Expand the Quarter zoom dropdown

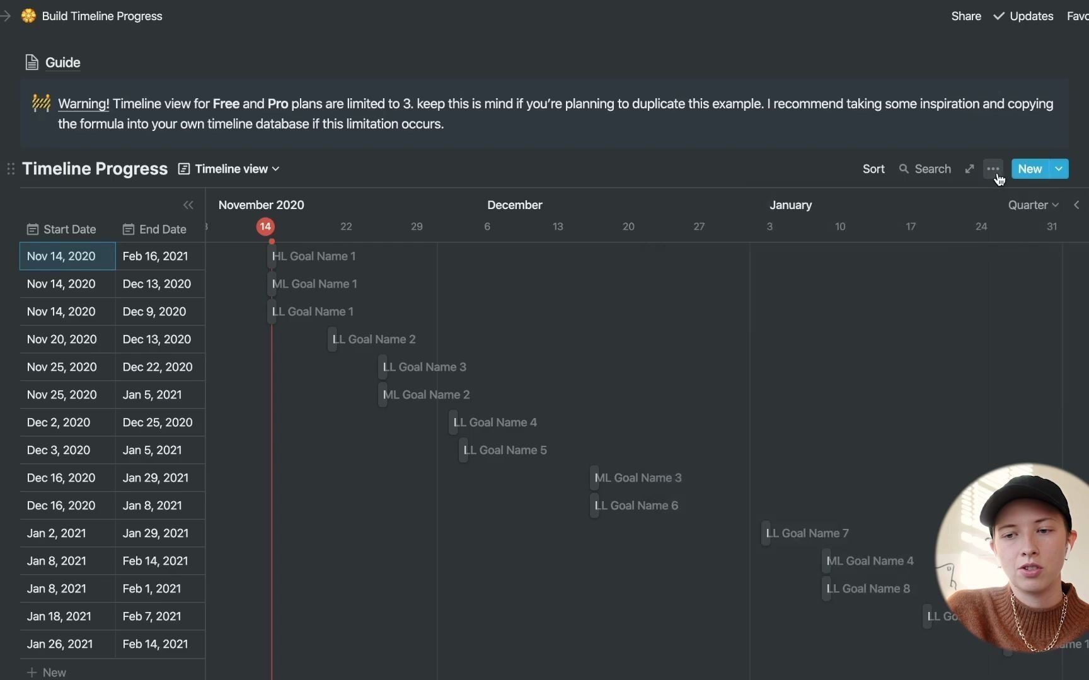pyautogui.click(x=1032, y=205)
